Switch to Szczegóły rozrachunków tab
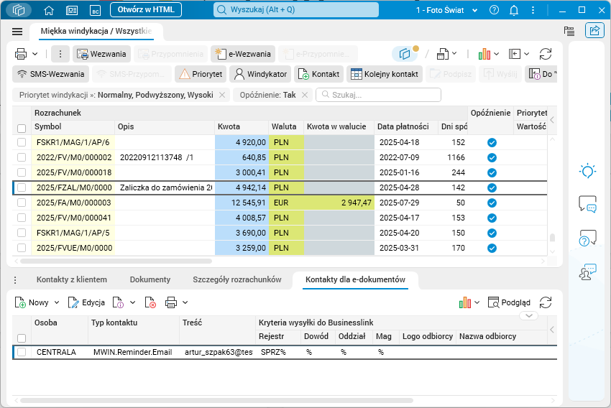Viewport: 611px width, 408px height. (x=237, y=279)
